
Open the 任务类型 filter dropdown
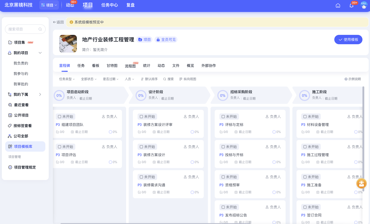click(67, 79)
